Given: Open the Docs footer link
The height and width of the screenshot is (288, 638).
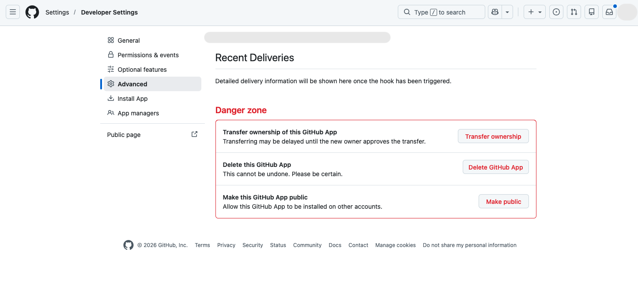Looking at the screenshot, I should [335, 245].
